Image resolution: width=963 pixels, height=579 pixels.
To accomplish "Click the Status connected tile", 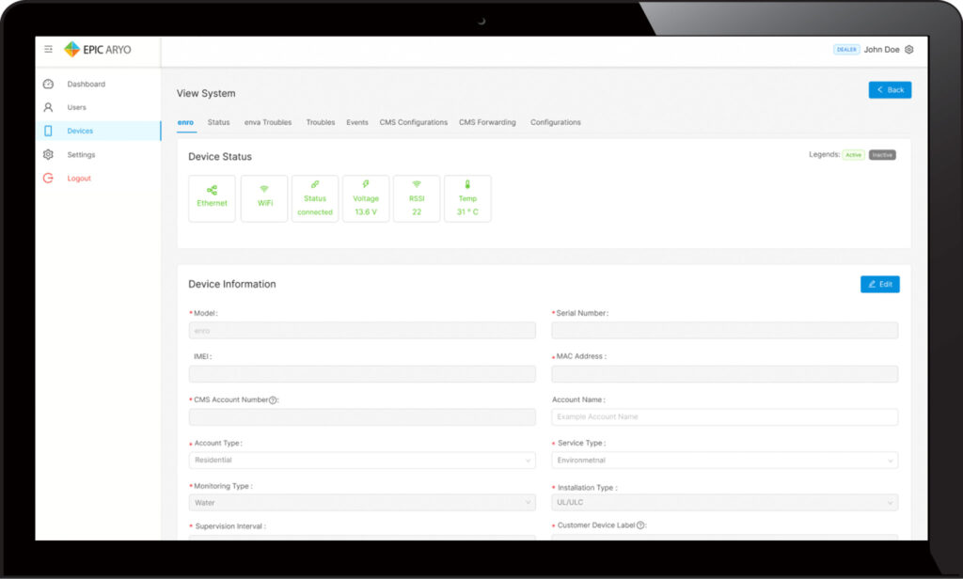I will pos(315,198).
